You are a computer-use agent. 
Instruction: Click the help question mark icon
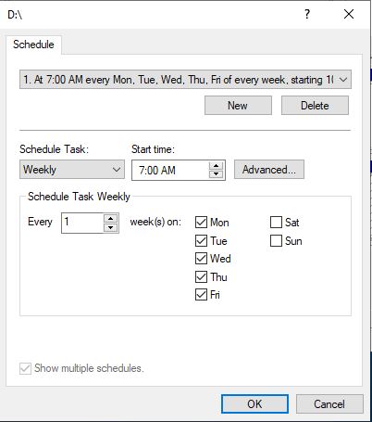(307, 14)
